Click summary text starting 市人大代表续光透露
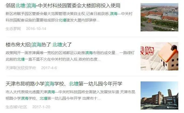The width and height of the screenshot is (184, 113). pos(70,95)
